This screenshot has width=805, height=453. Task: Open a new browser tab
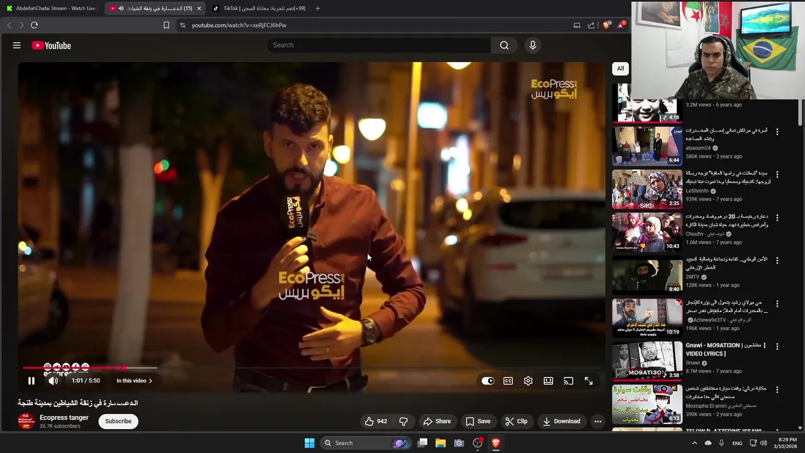(x=318, y=8)
